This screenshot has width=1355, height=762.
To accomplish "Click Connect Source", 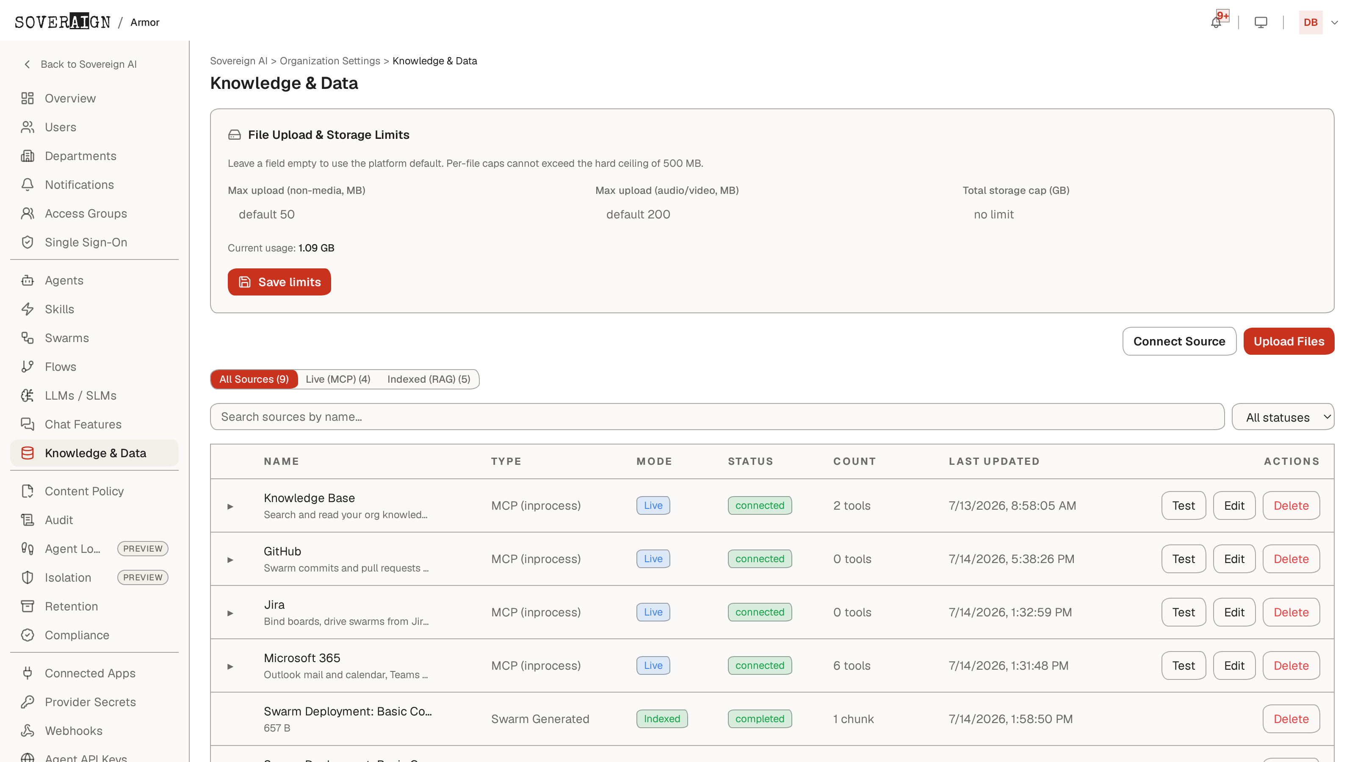I will [x=1179, y=341].
